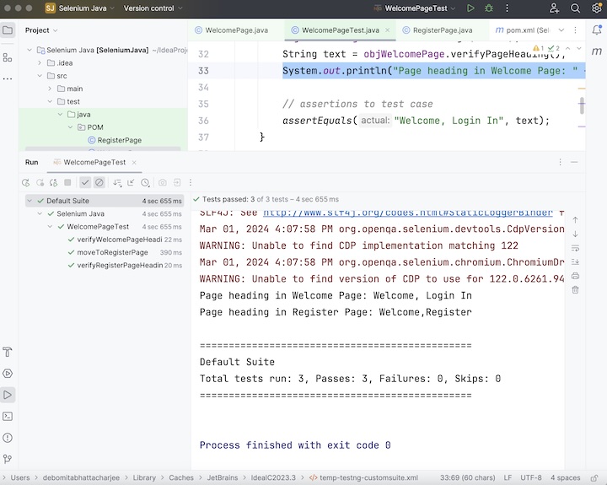
Task: Jump to previous console entry with up arrow
Action: (575, 219)
